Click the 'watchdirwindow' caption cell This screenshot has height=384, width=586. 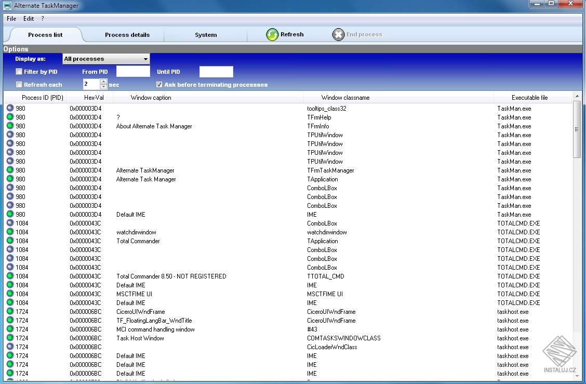(x=136, y=232)
